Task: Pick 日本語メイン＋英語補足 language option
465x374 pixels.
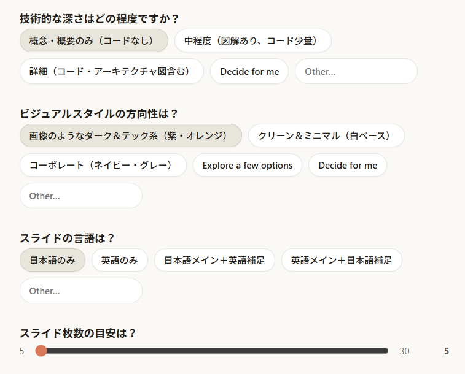Action: pyautogui.click(x=214, y=260)
